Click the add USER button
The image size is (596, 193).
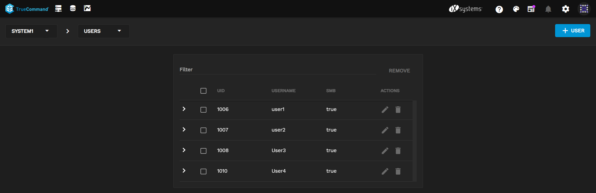[572, 31]
